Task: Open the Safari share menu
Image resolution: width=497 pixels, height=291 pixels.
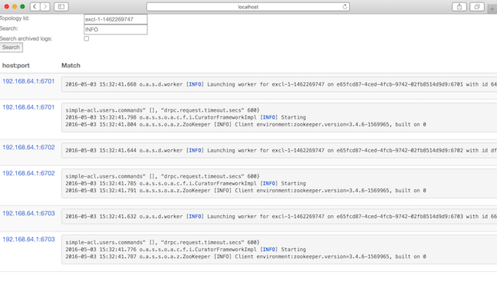Action: 459,7
